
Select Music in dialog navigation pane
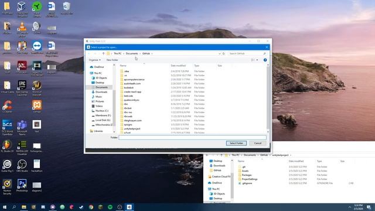pyautogui.click(x=98, y=97)
